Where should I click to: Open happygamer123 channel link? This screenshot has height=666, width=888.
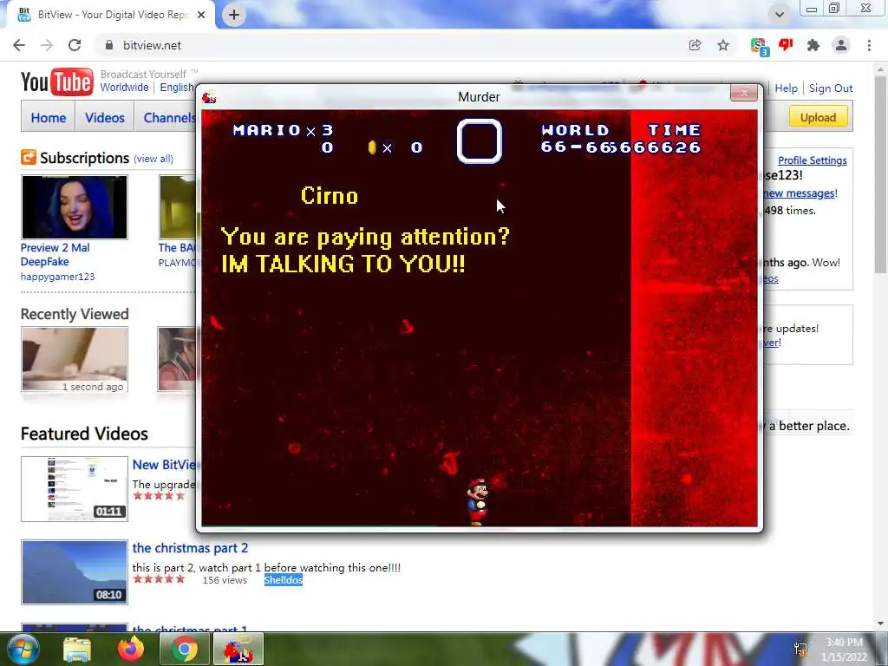[58, 277]
